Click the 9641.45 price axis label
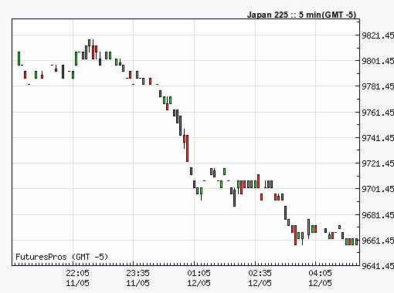This screenshot has width=394, height=293. click(x=378, y=266)
